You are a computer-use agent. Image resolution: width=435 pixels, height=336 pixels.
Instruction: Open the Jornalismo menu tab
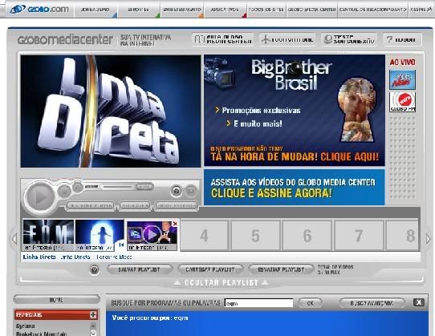[x=95, y=10]
